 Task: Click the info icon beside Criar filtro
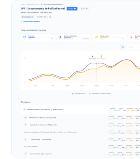50,17
